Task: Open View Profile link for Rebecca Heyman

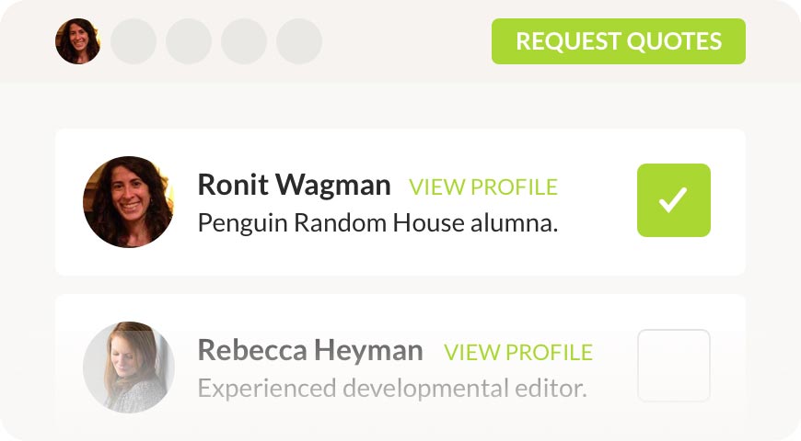Action: 518,352
